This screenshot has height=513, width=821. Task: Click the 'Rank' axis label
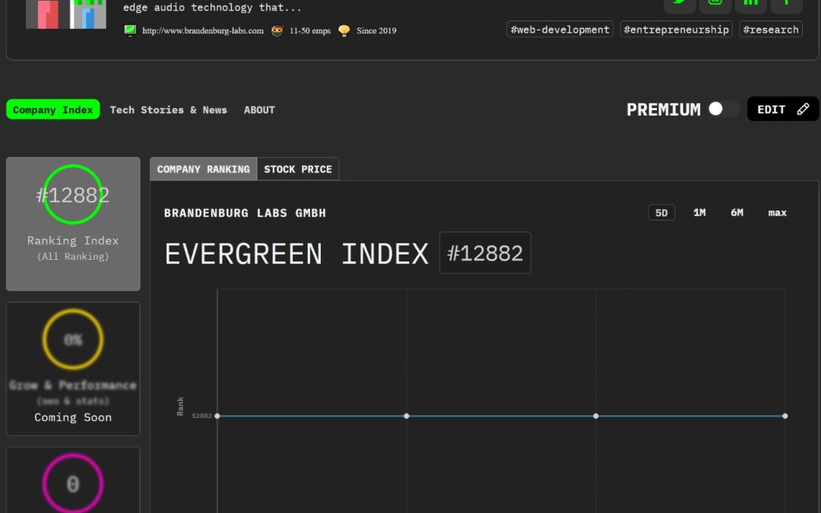pos(180,406)
